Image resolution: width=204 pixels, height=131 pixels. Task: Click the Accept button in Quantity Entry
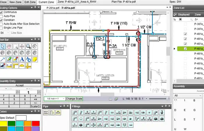pyautogui.click(x=20, y=85)
